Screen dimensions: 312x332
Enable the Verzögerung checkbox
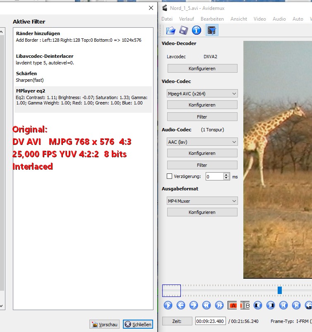(x=169, y=176)
